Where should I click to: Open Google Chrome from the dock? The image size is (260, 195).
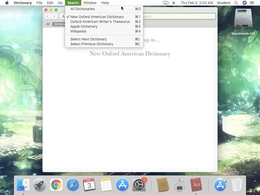(x=56, y=185)
